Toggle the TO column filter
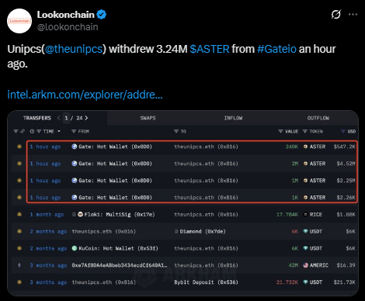The width and height of the screenshot is (365, 301). [176, 131]
